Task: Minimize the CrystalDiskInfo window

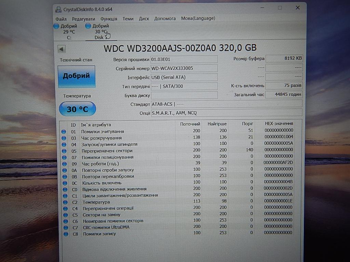Action: pos(262,8)
